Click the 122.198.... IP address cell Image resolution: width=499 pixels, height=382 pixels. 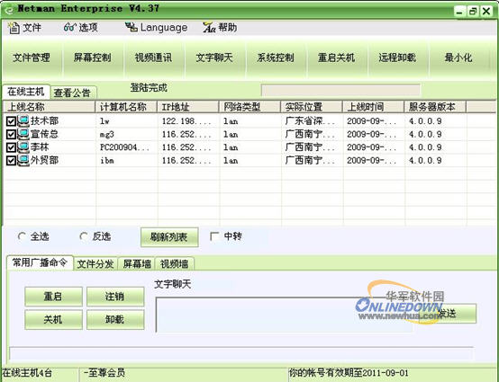coord(186,121)
